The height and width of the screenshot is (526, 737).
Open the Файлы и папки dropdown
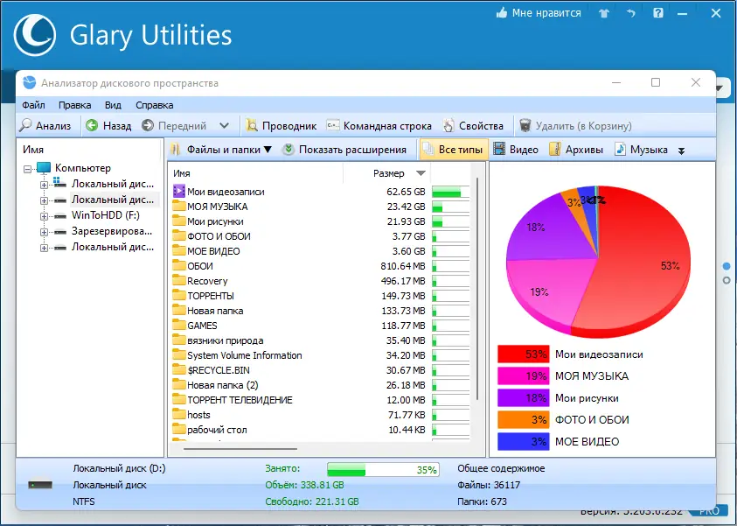pyautogui.click(x=221, y=150)
